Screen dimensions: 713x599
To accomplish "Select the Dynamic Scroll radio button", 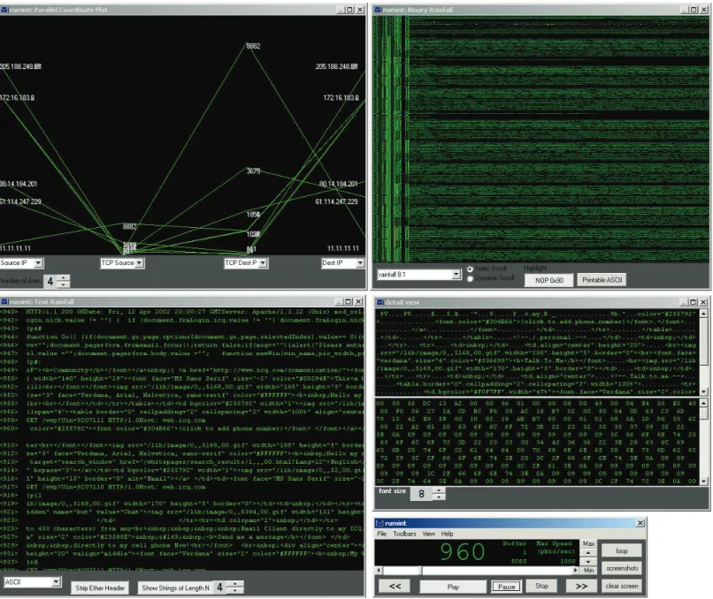I will click(x=471, y=278).
